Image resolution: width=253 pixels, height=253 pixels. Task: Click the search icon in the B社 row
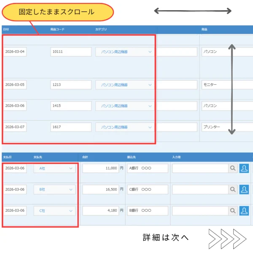coord(233,189)
